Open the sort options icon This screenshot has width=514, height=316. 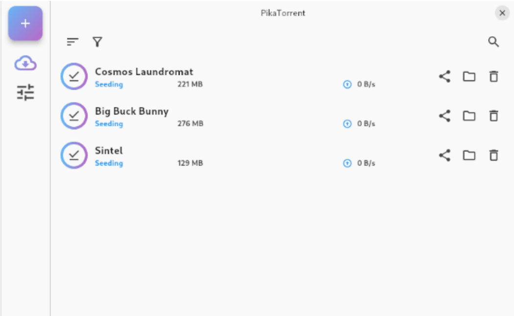[72, 42]
